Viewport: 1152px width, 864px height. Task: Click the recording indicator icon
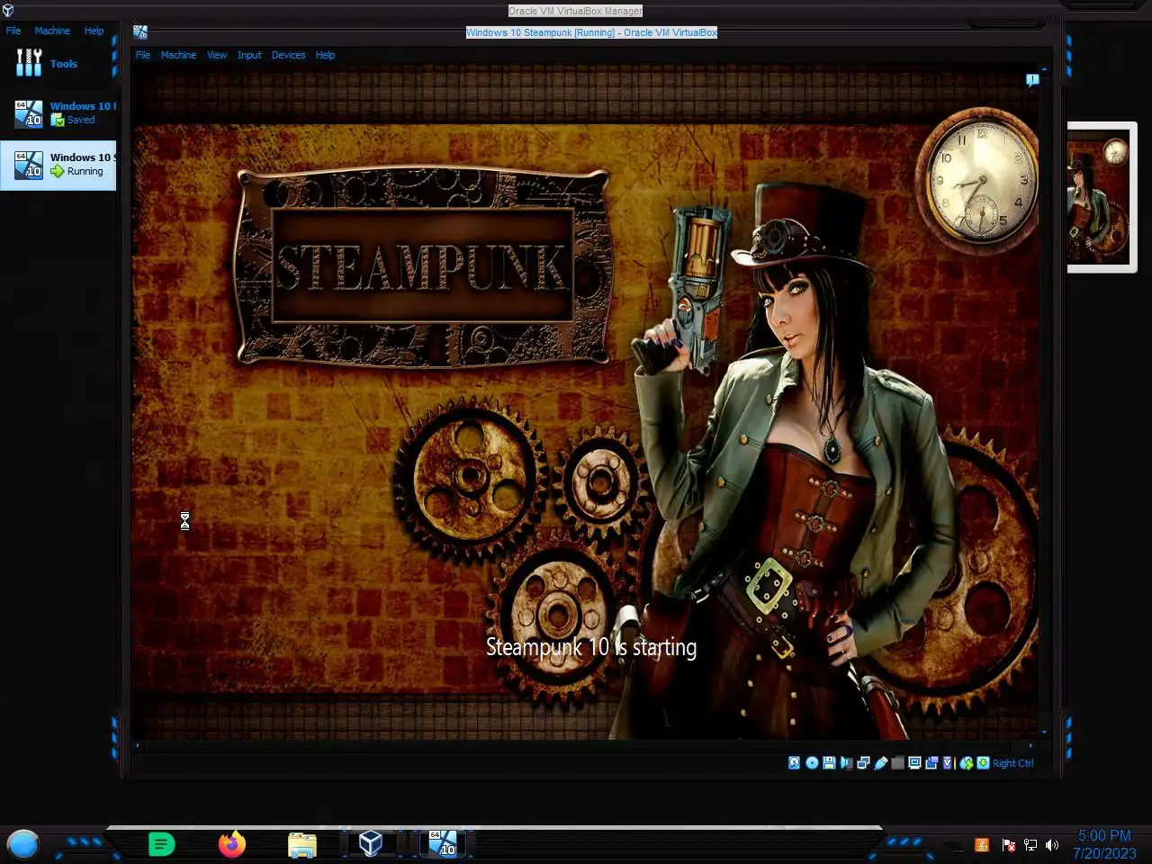(x=931, y=762)
